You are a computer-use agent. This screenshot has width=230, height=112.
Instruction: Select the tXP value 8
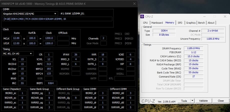130,64
